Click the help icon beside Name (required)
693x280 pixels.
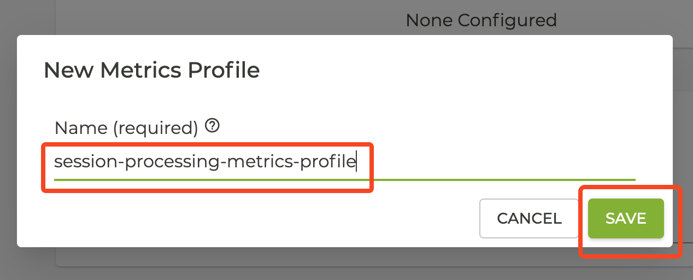coord(212,127)
